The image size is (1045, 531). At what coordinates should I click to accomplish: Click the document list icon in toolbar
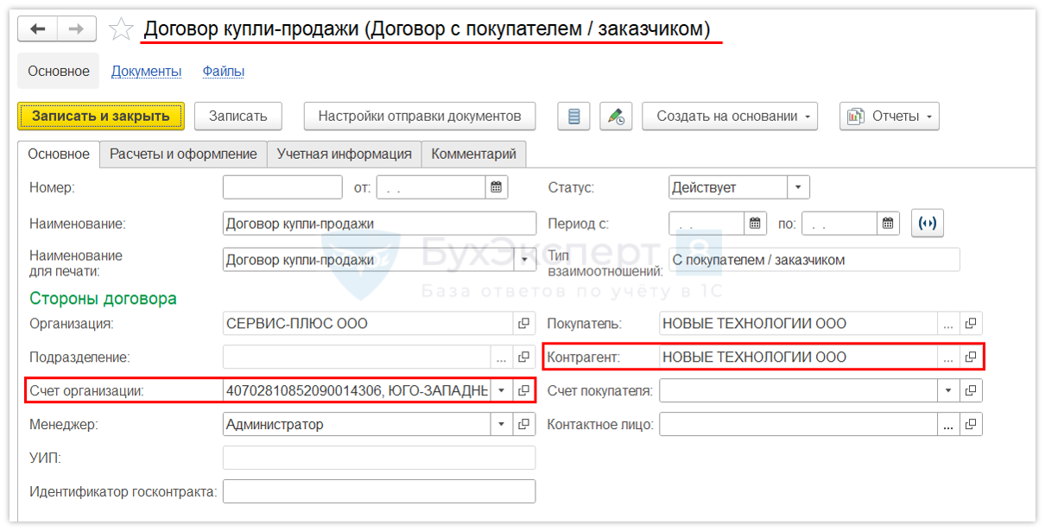(x=573, y=117)
